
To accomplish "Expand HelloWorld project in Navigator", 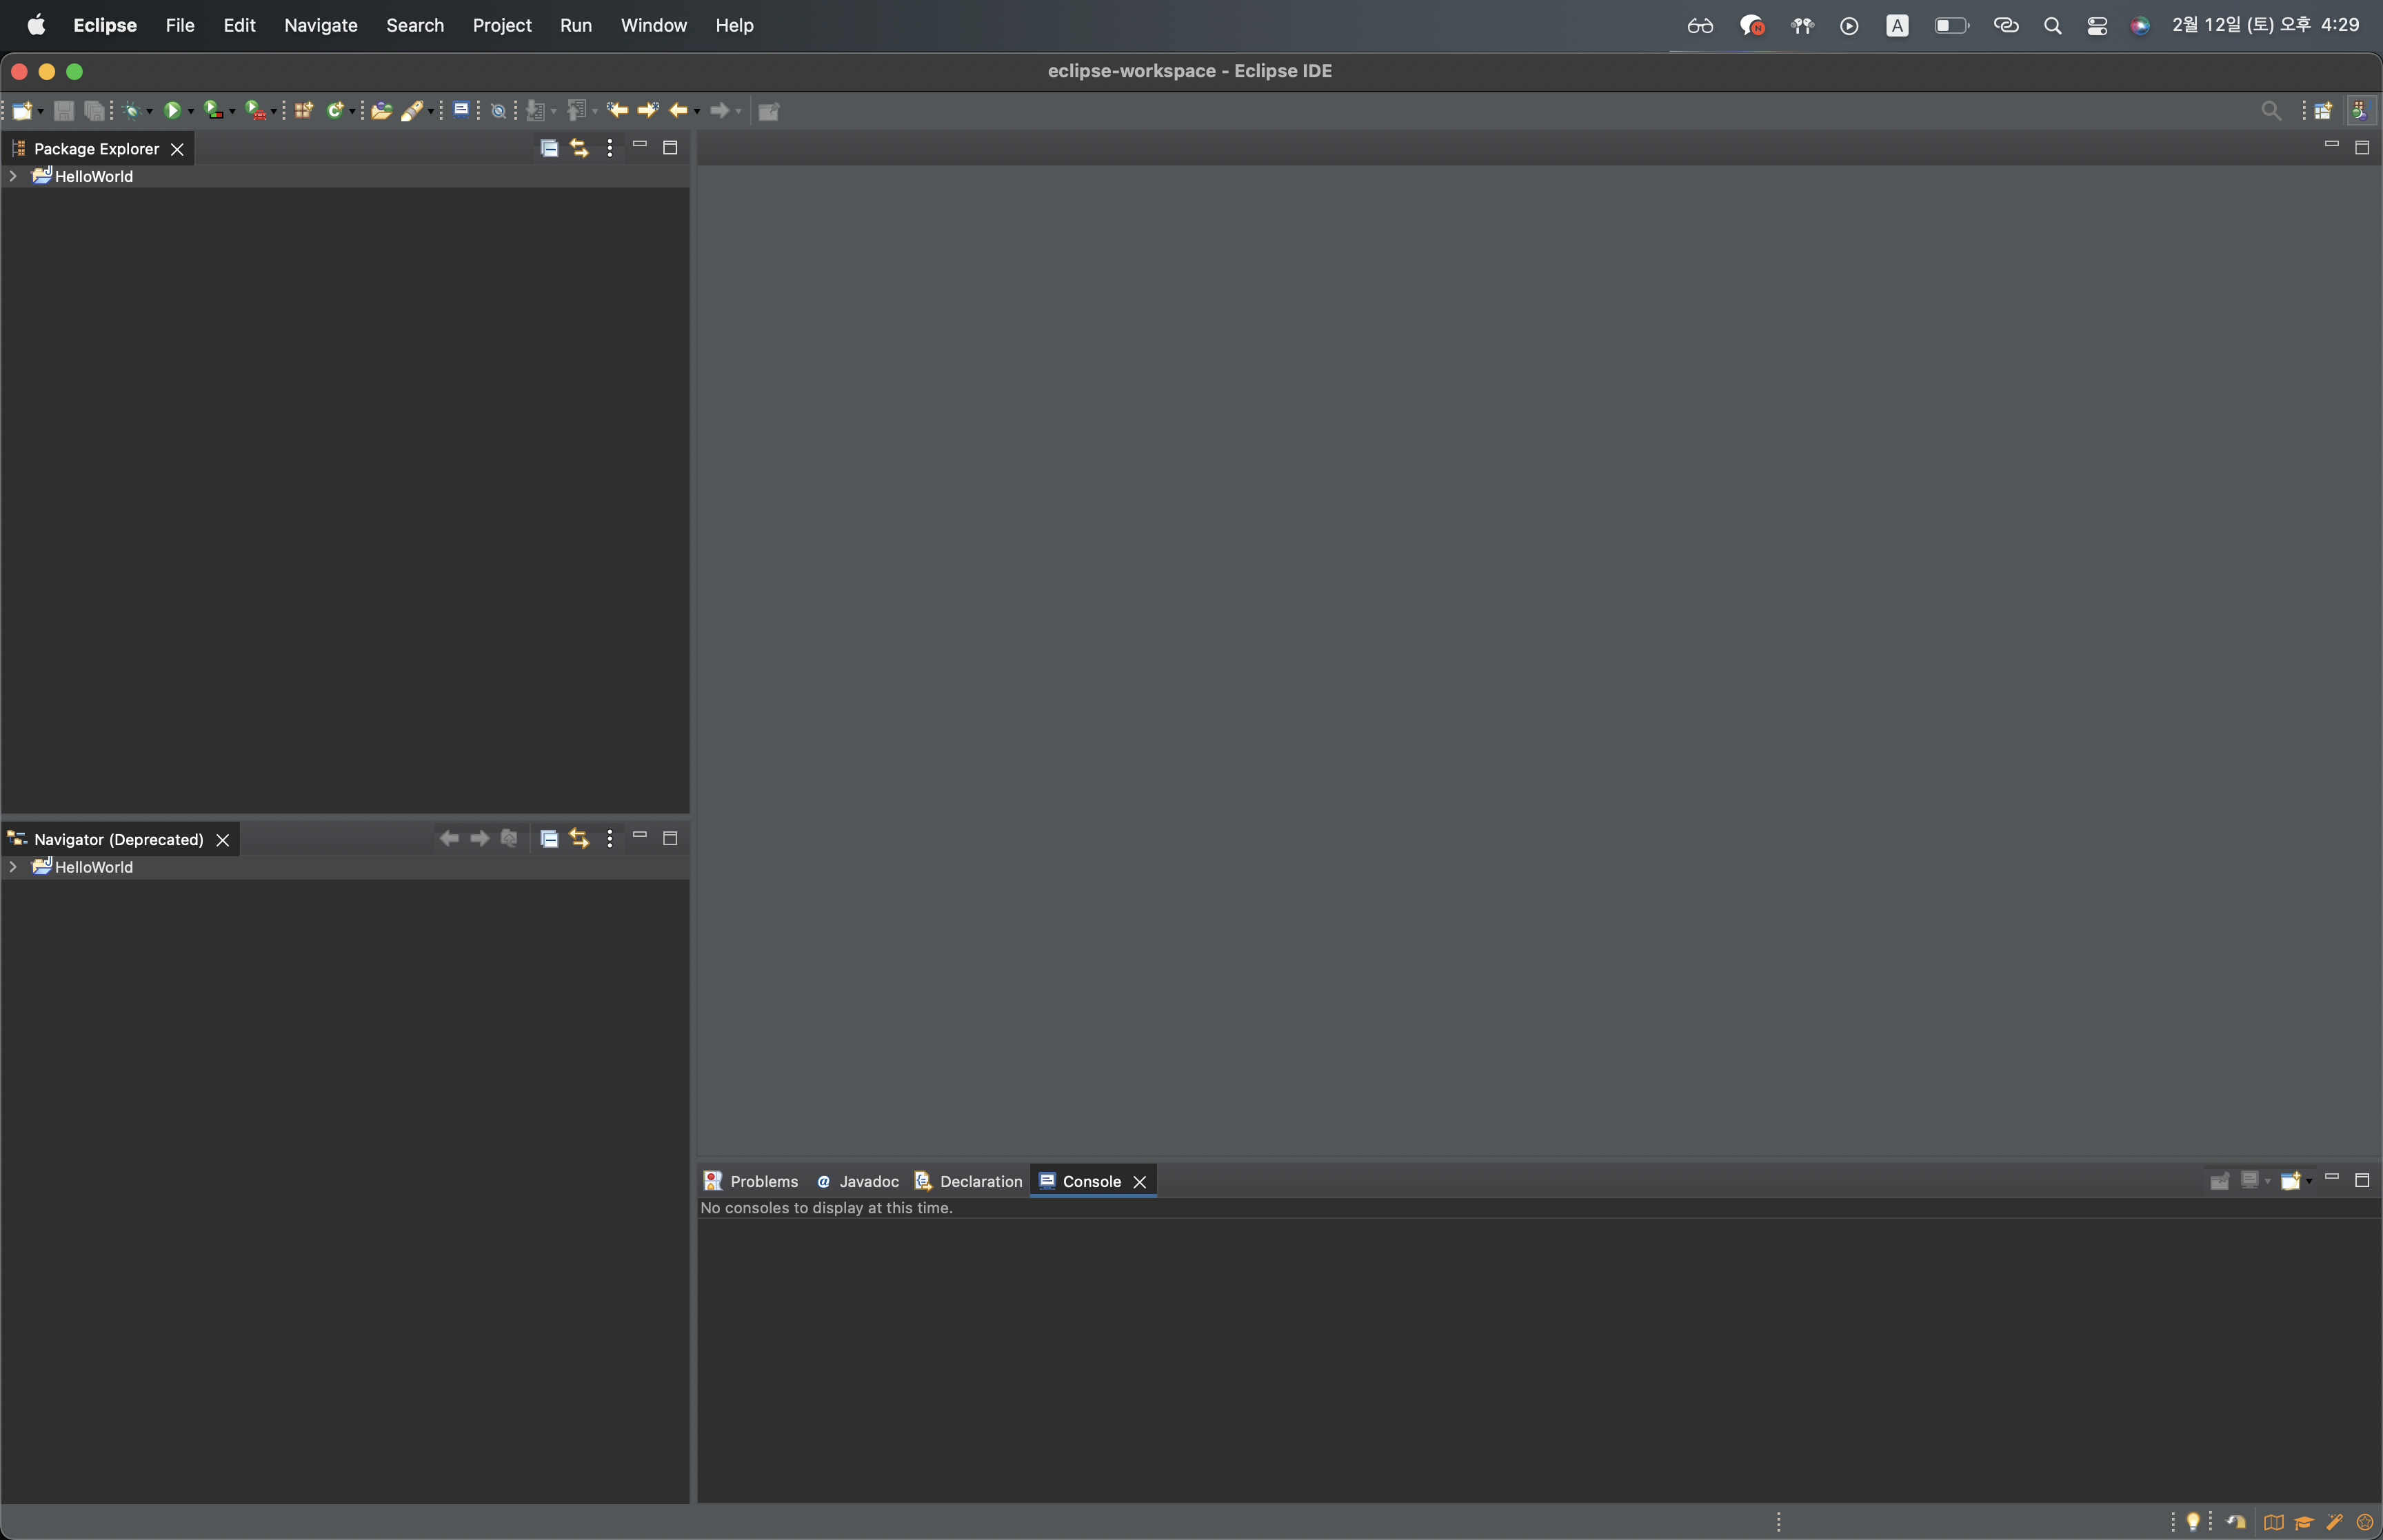I will click(13, 867).
